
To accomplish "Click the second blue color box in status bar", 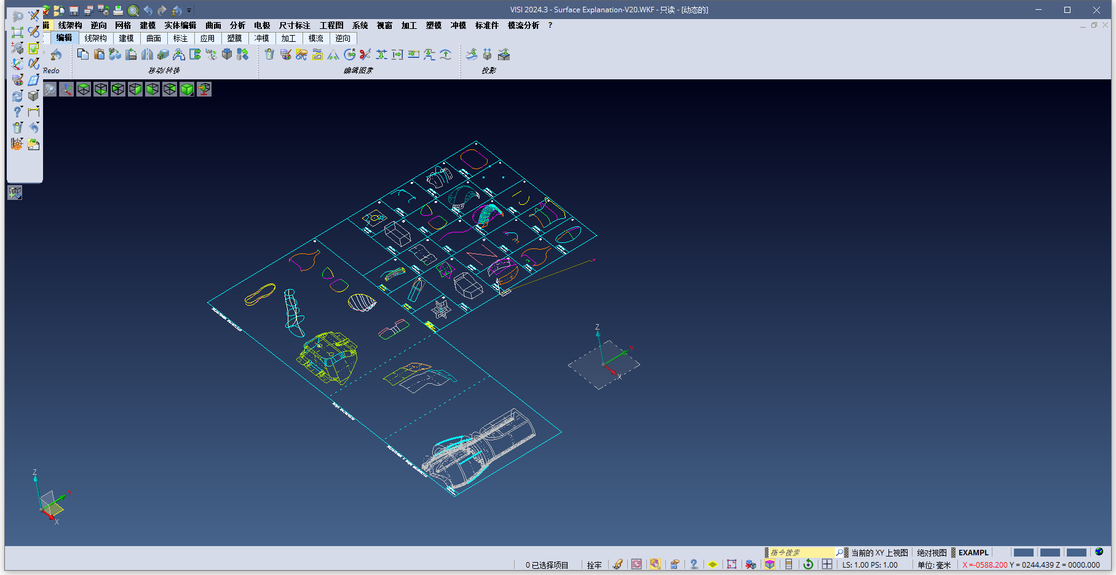I will [x=1050, y=552].
